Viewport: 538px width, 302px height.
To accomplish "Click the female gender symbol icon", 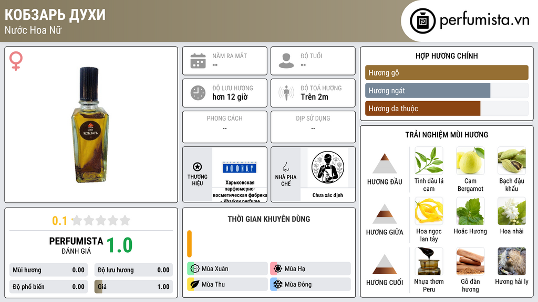I will point(16,61).
